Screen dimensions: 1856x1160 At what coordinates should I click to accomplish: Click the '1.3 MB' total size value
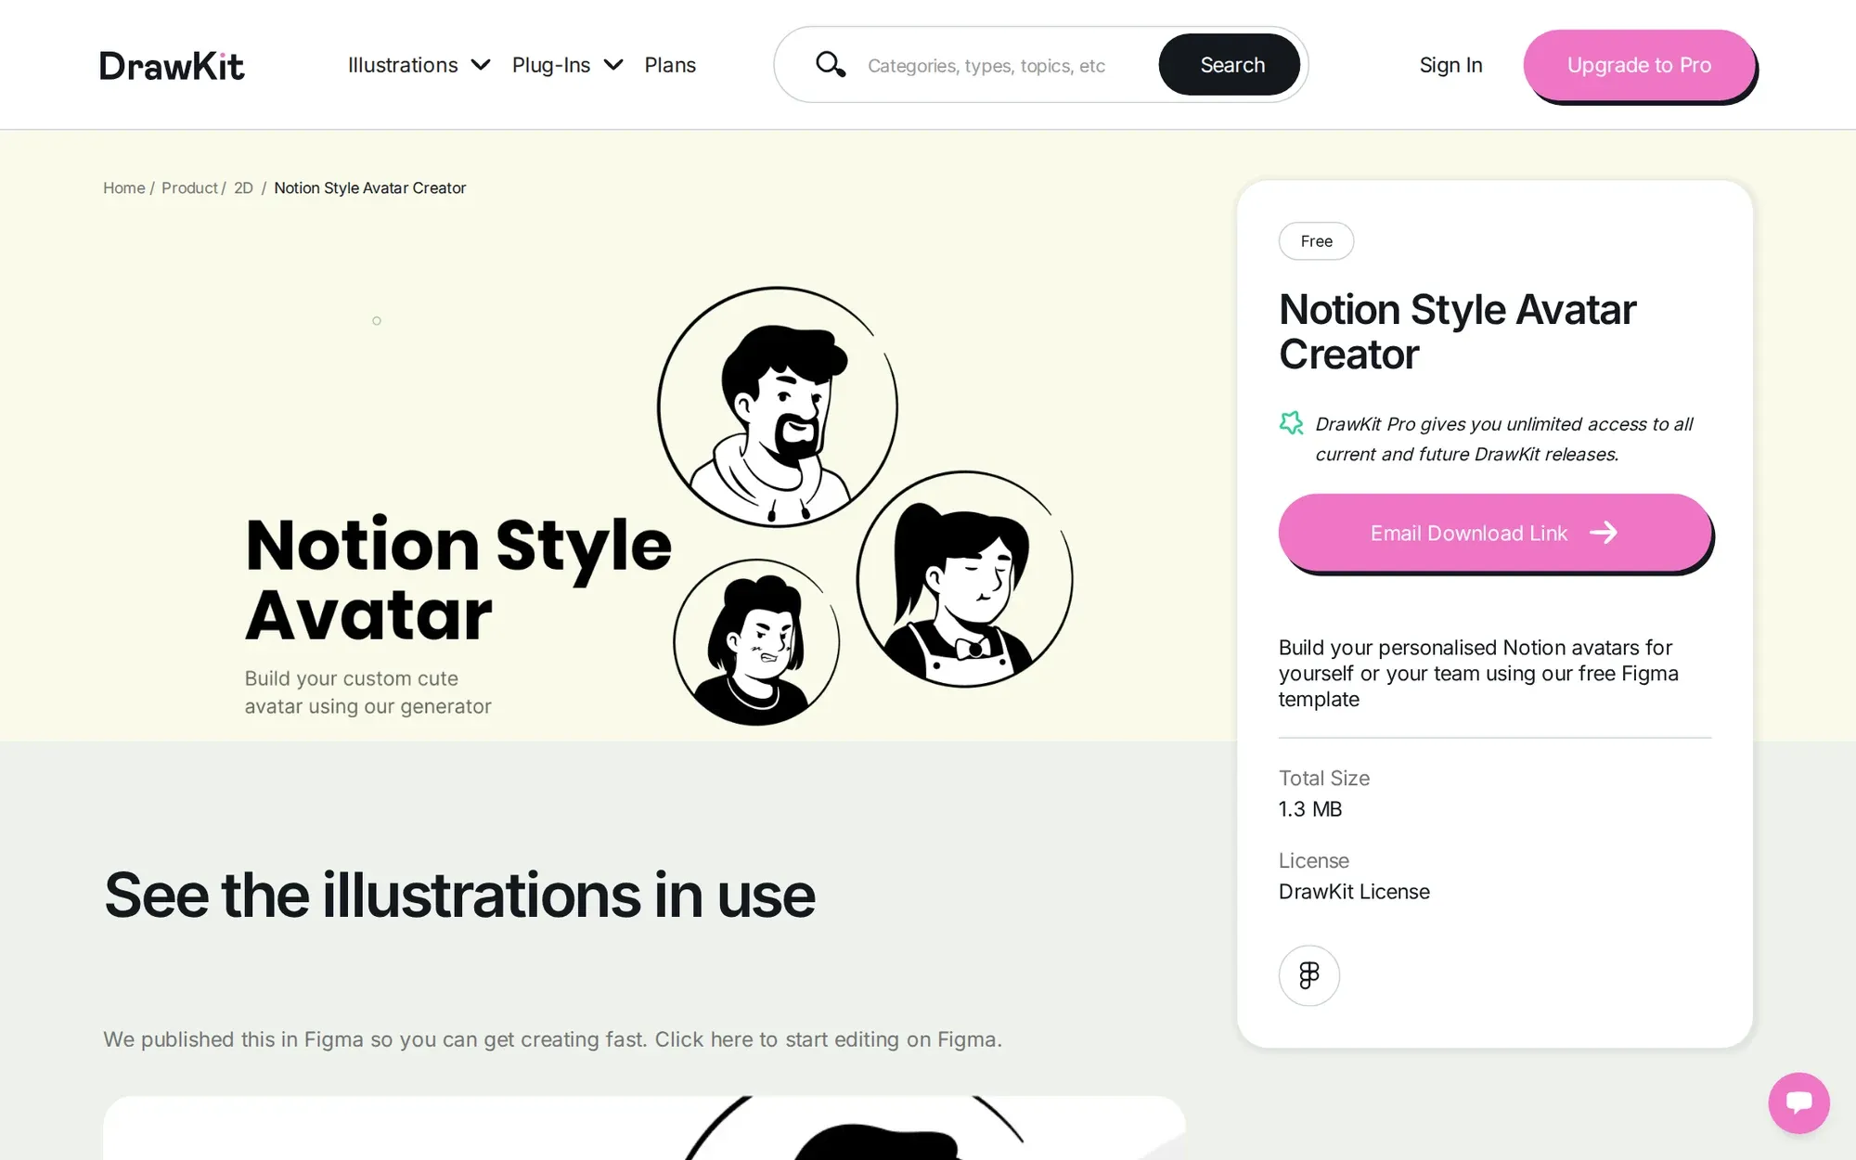click(1310, 809)
